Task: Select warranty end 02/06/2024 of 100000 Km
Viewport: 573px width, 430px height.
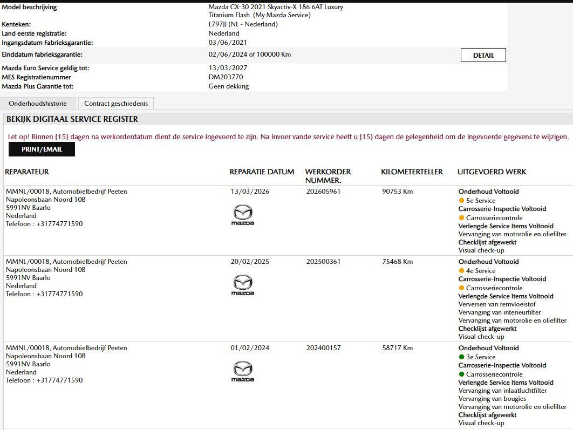Action: [250, 54]
